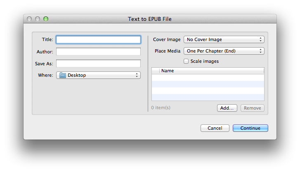Click the Remove button
The image size is (300, 172).
pos(252,108)
